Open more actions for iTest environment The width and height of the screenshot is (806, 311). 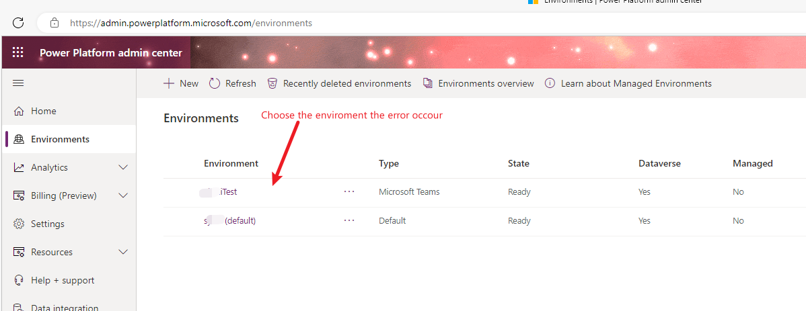pos(350,191)
